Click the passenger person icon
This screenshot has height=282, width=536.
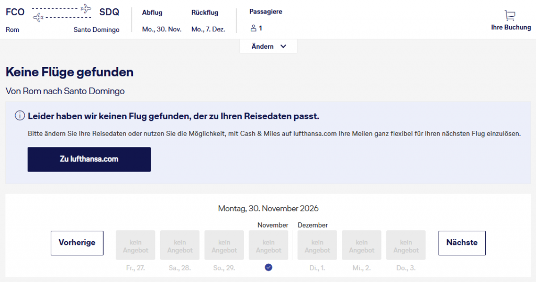click(x=253, y=29)
